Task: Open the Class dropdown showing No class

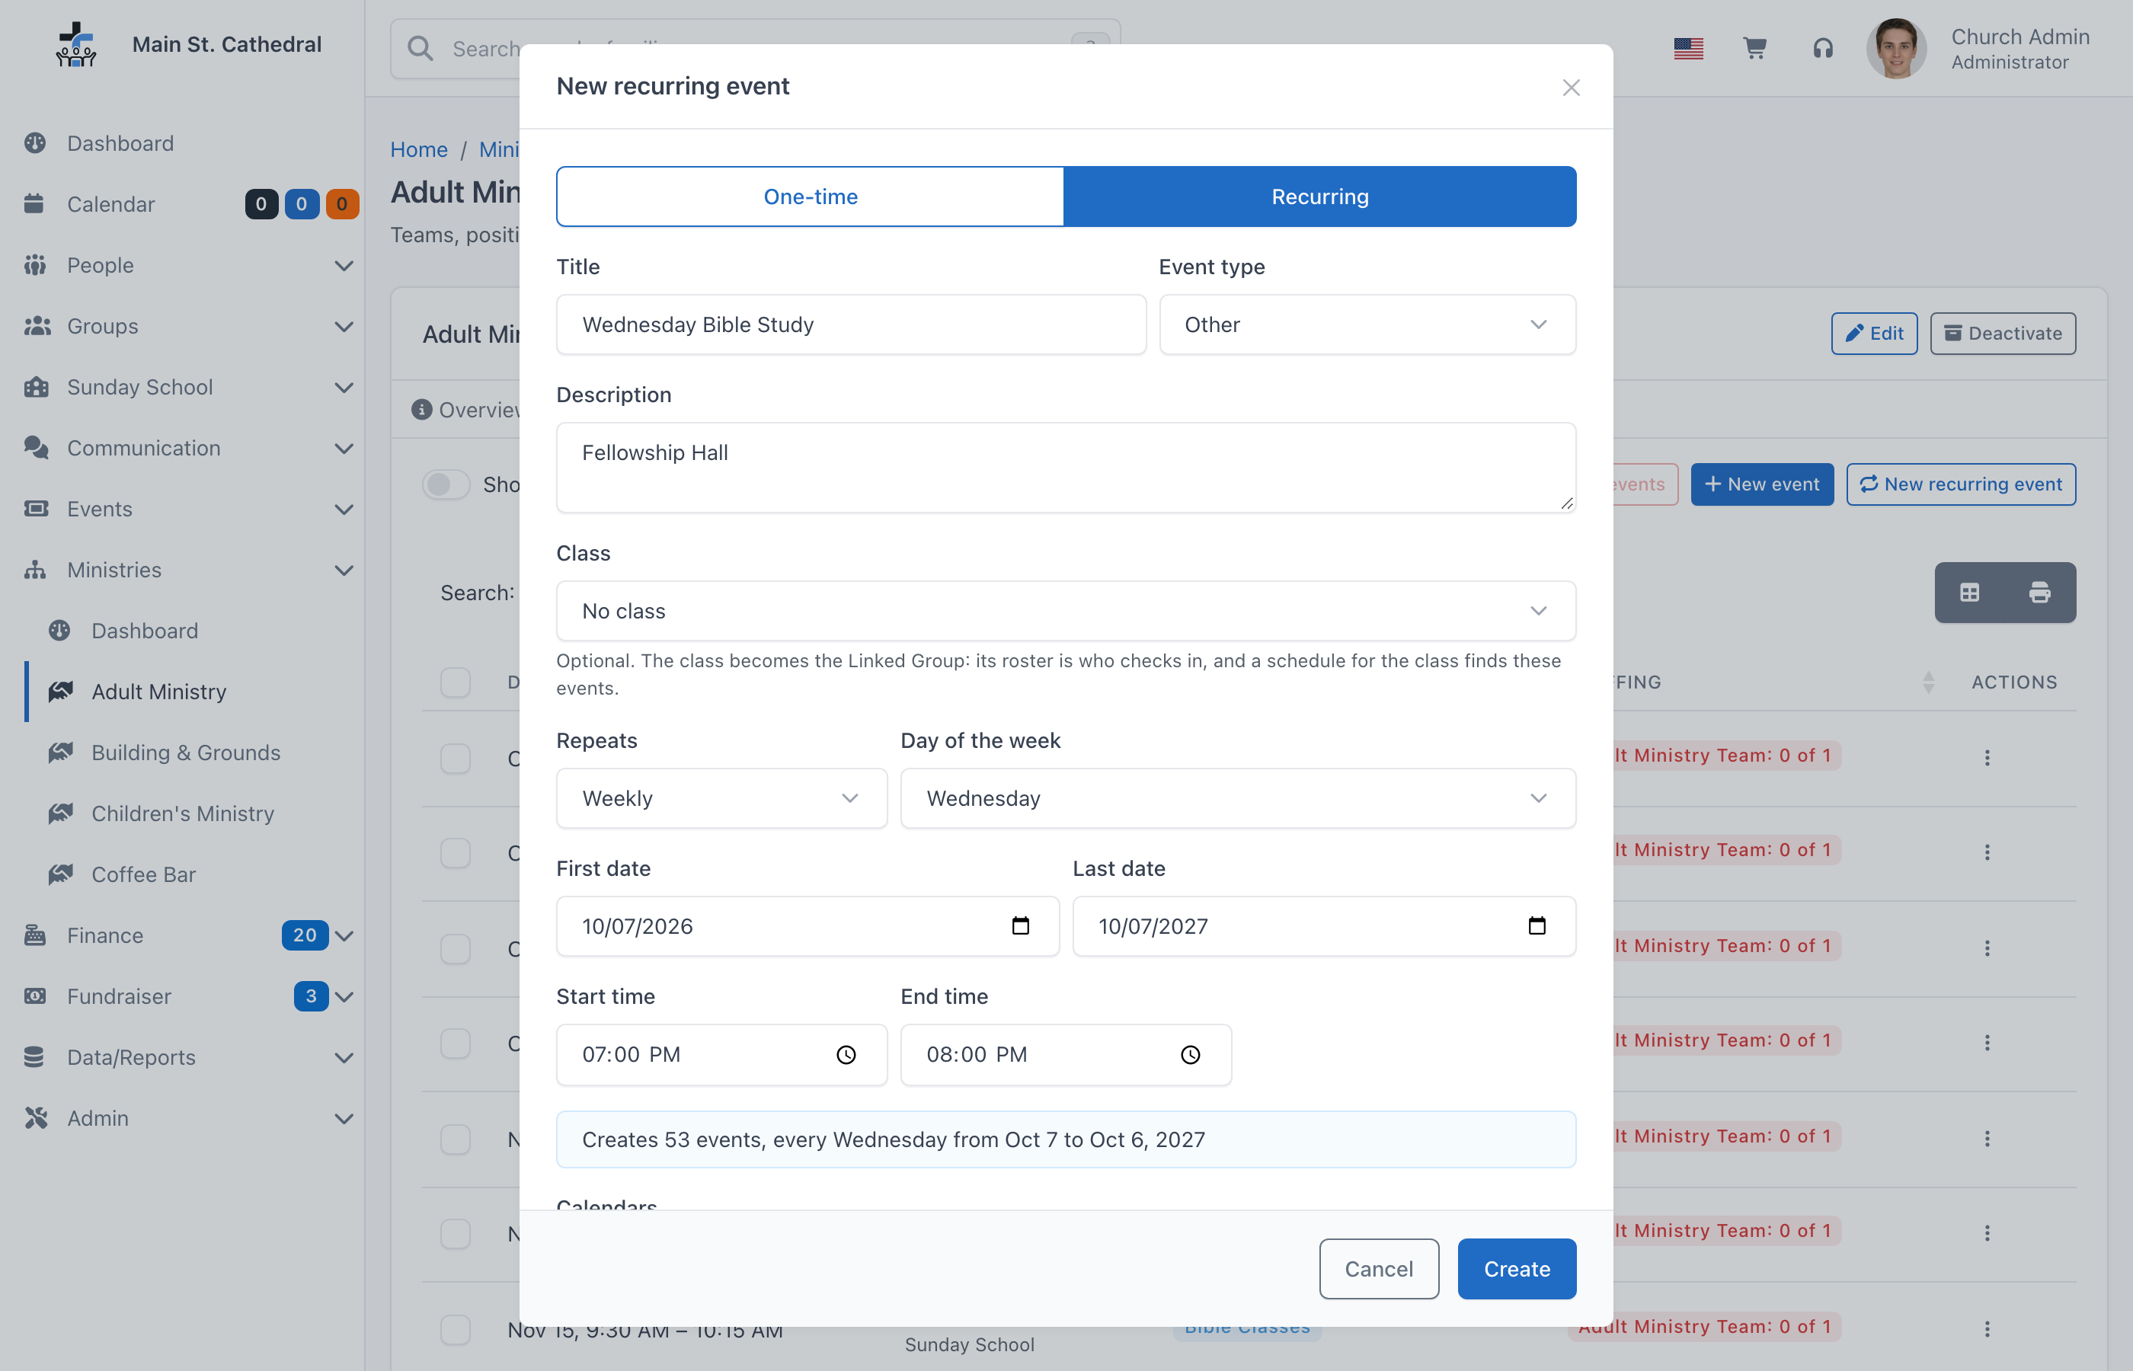Action: pos(1066,611)
